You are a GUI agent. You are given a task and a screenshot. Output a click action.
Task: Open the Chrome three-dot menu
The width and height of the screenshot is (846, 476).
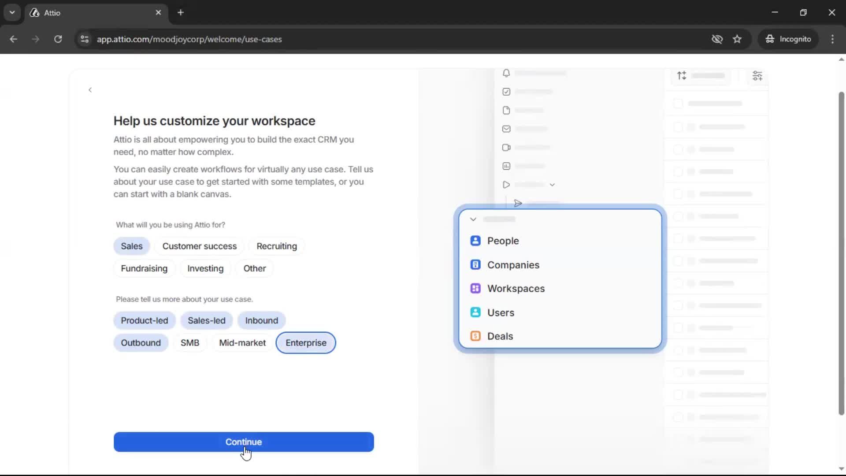click(833, 39)
